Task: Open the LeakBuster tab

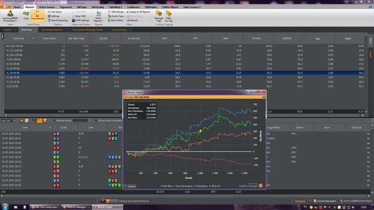Action: (x=134, y=7)
